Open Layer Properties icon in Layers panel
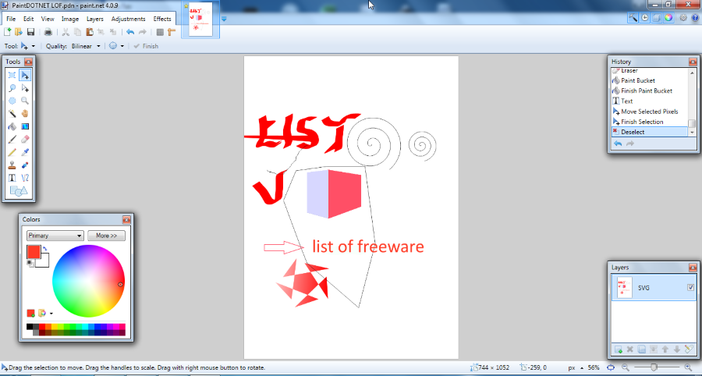The width and height of the screenshot is (702, 376). click(689, 349)
